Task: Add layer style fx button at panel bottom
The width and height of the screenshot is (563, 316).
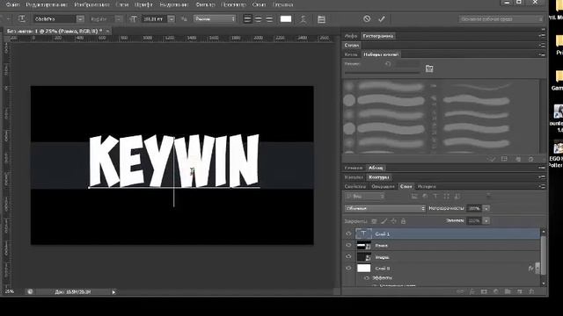Action: click(x=472, y=291)
